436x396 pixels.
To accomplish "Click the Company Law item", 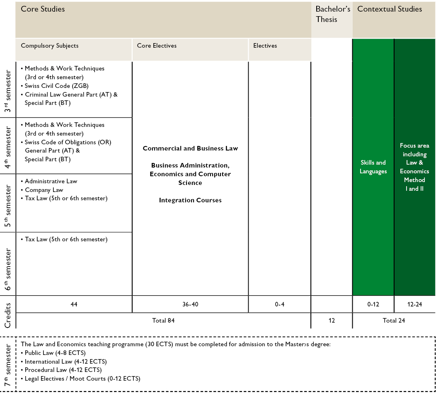I will point(44,190).
